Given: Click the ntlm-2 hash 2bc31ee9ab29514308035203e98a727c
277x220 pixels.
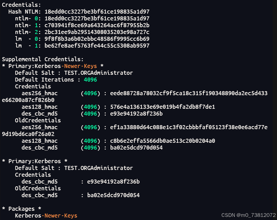Looking at the screenshot, I should pos(97,32).
